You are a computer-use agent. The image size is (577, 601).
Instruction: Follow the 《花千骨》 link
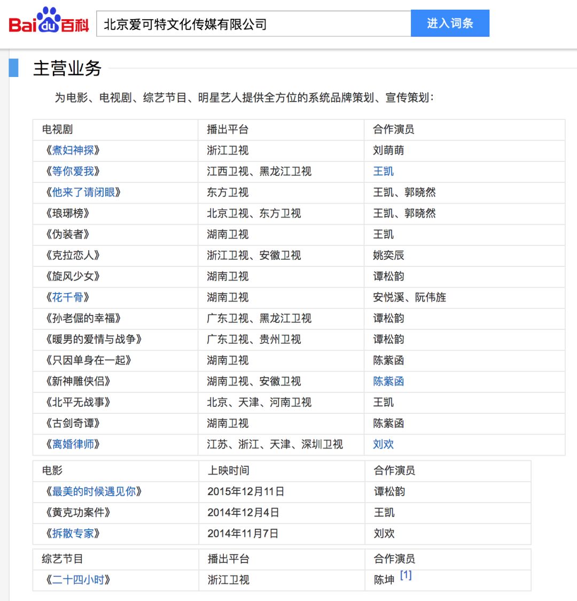tap(68, 297)
